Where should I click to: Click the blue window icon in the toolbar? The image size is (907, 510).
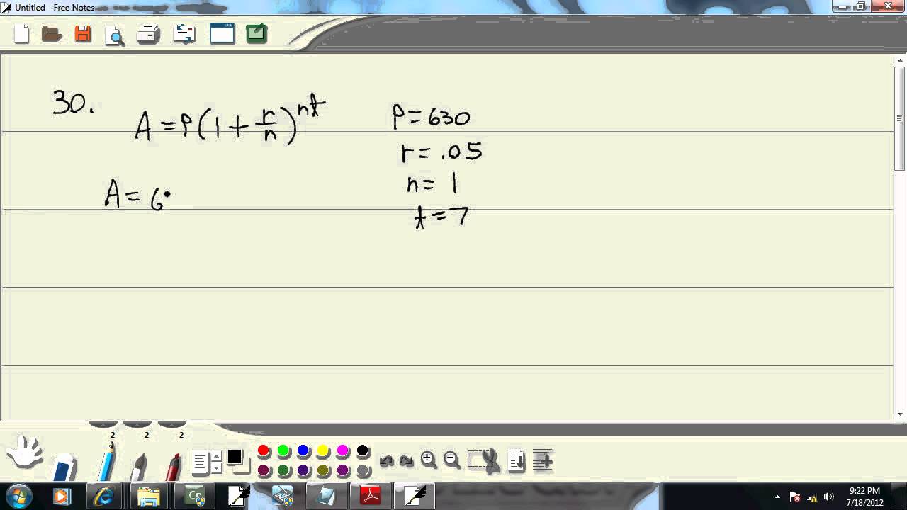tap(222, 33)
